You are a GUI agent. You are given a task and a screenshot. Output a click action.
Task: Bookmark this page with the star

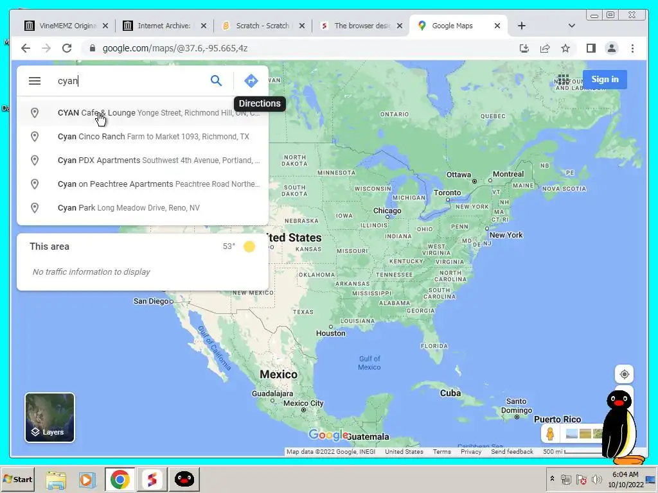click(x=565, y=48)
